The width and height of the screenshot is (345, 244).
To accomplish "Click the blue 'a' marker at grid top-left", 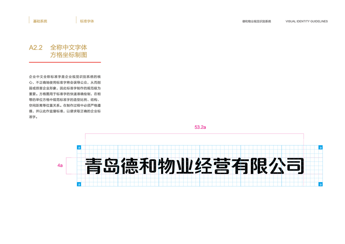I will click(79, 148).
